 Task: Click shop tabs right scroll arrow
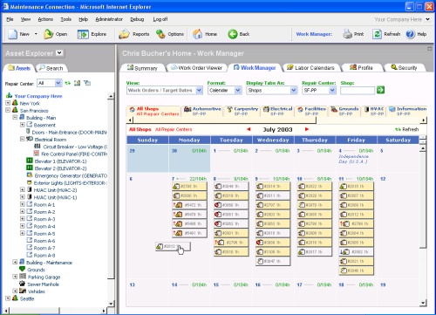424,120
